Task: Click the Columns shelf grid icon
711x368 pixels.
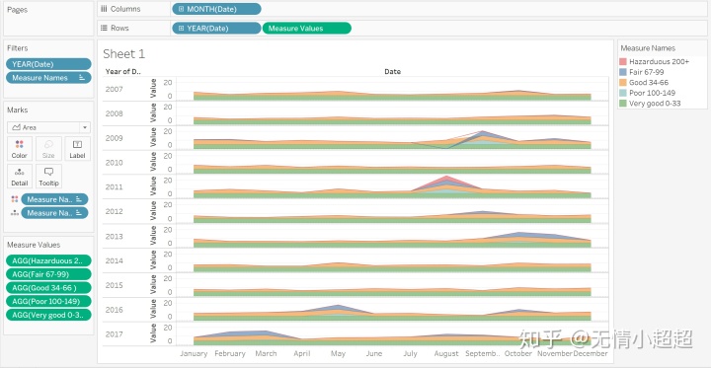Action: tap(104, 9)
